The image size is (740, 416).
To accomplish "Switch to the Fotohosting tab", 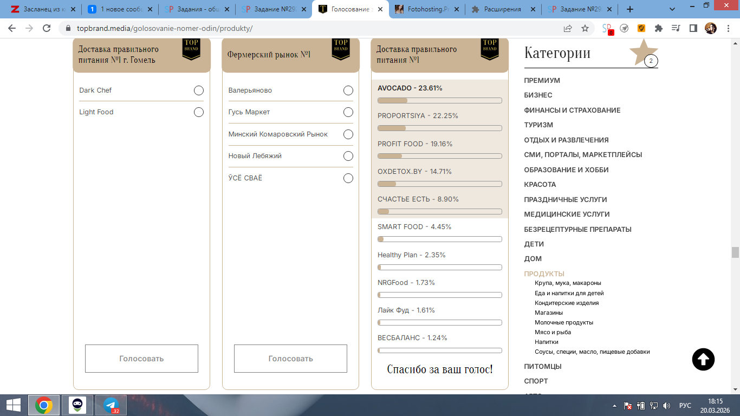I will (x=427, y=9).
